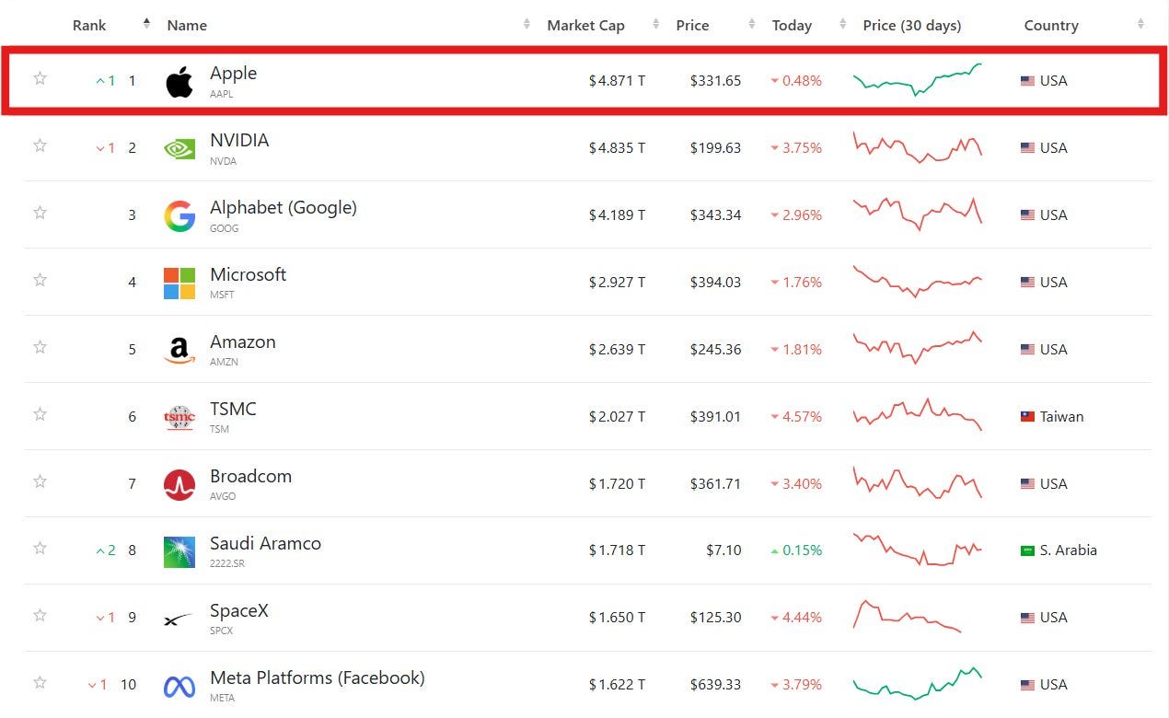
Task: Click Meta's 30-day price chart
Action: [x=918, y=683]
